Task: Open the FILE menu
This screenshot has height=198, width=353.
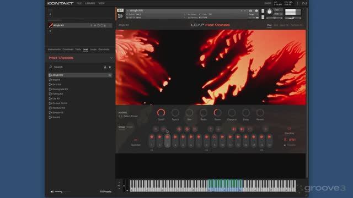Action: tap(79, 3)
